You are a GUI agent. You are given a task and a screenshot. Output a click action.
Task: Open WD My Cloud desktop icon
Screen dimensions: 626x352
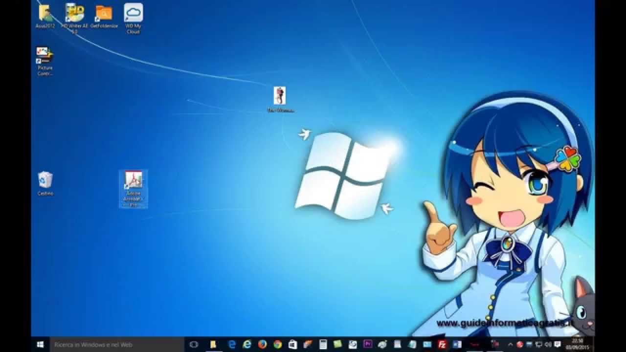coord(133,19)
